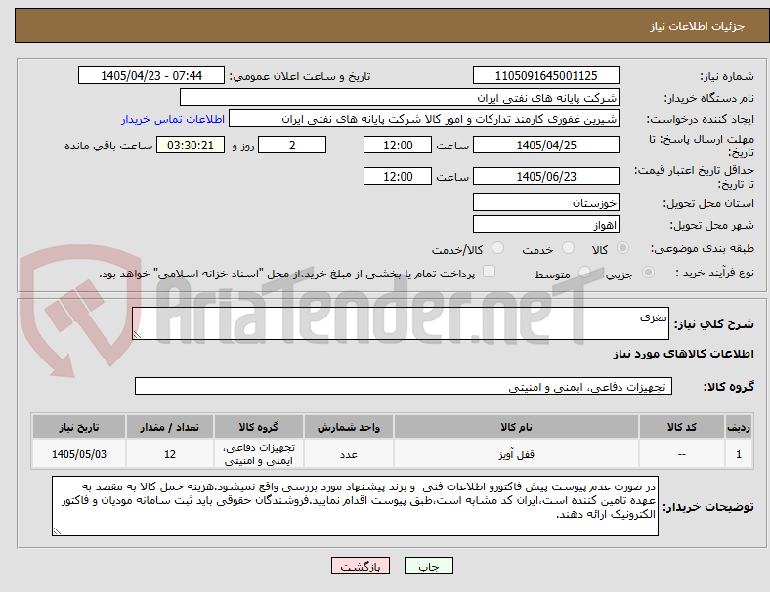The image size is (770, 592).
Task: Click the تعداد / مقدار column header
Action: pyautogui.click(x=170, y=427)
